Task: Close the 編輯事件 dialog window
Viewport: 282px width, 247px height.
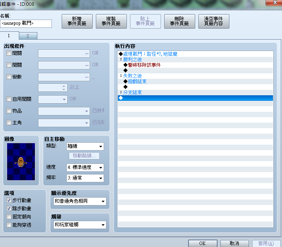Action: pos(275,2)
